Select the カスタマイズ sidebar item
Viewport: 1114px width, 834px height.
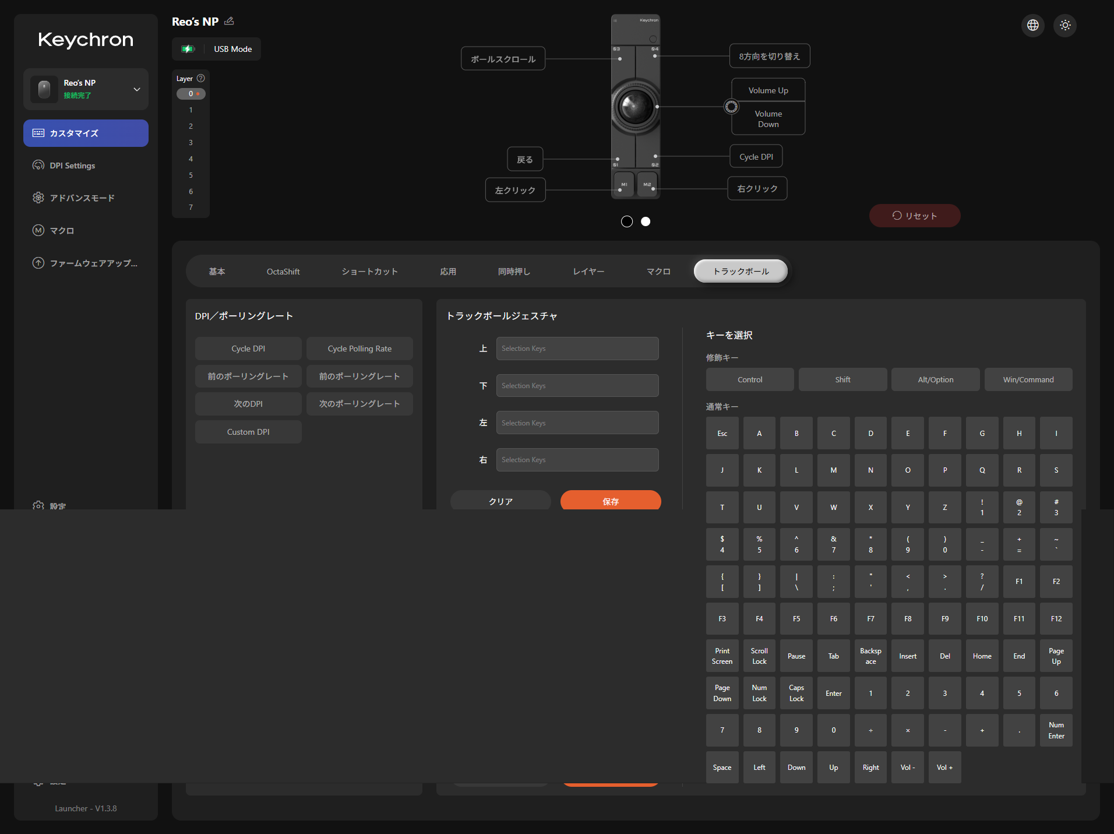[x=86, y=133]
